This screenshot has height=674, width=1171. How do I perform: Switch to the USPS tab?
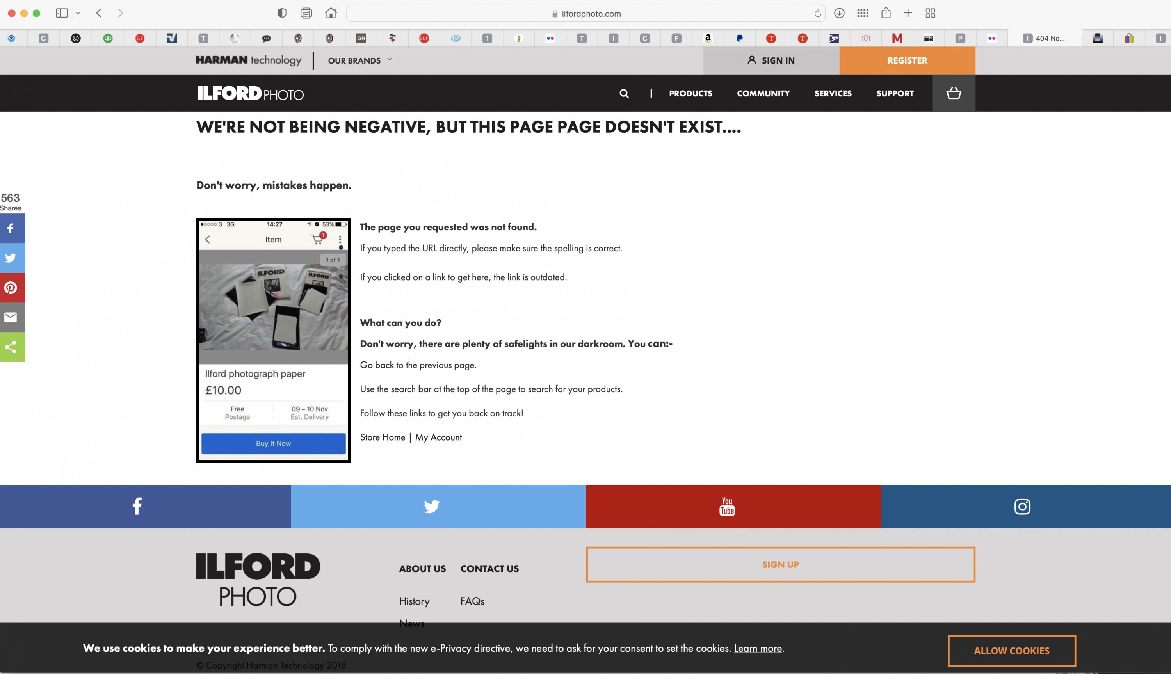(834, 38)
